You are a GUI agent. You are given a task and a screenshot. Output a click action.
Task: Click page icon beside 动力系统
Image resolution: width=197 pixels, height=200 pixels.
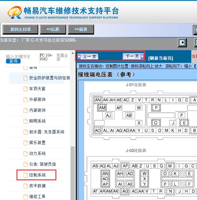click(x=26, y=154)
